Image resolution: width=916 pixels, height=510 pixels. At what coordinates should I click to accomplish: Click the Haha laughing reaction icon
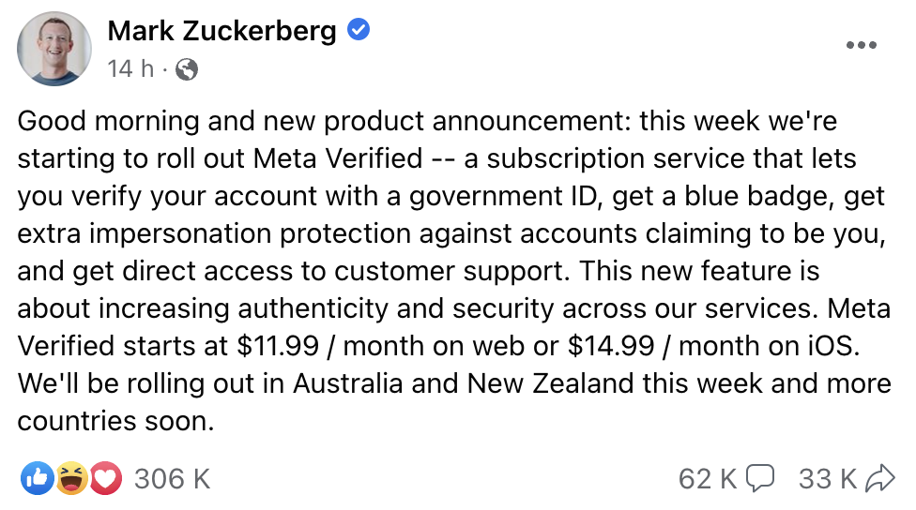click(71, 479)
